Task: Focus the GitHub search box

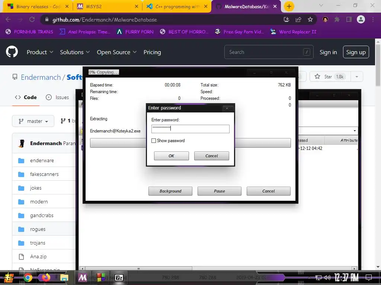Action: click(x=269, y=52)
